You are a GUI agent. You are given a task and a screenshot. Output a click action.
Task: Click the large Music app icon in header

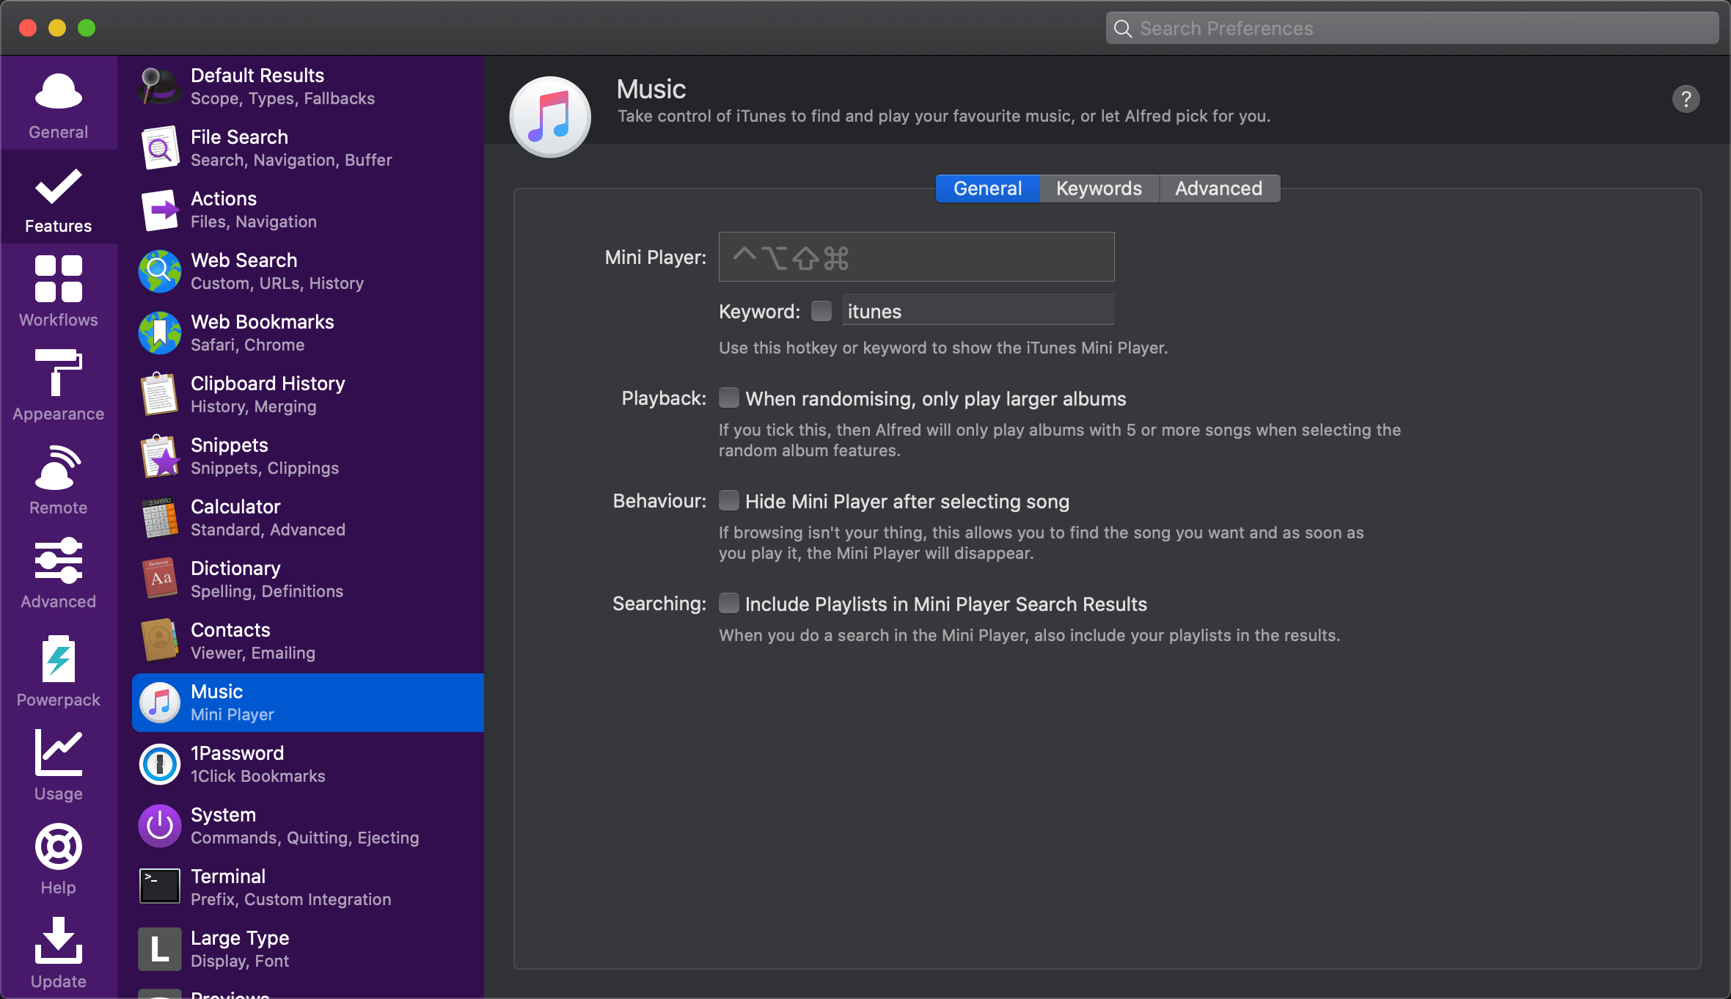click(550, 117)
